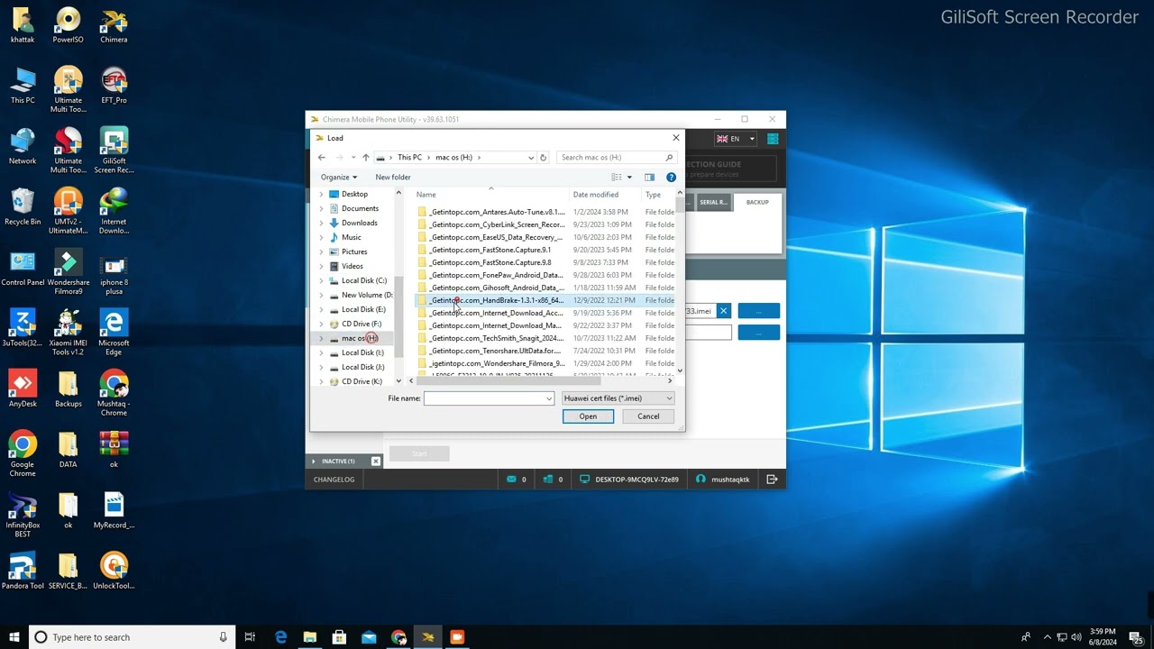This screenshot has width=1154, height=649.
Task: Click the Windows taskbar search box
Action: [x=132, y=637]
